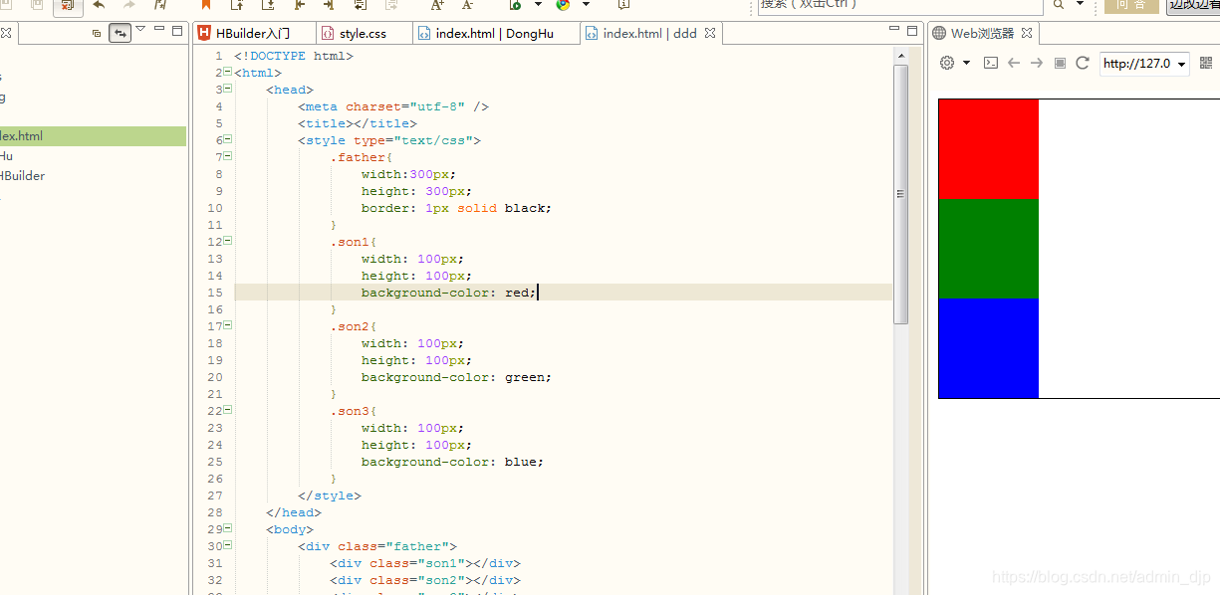Open the index.html | DongHu tab
Image resolution: width=1220 pixels, height=595 pixels.
pos(495,33)
